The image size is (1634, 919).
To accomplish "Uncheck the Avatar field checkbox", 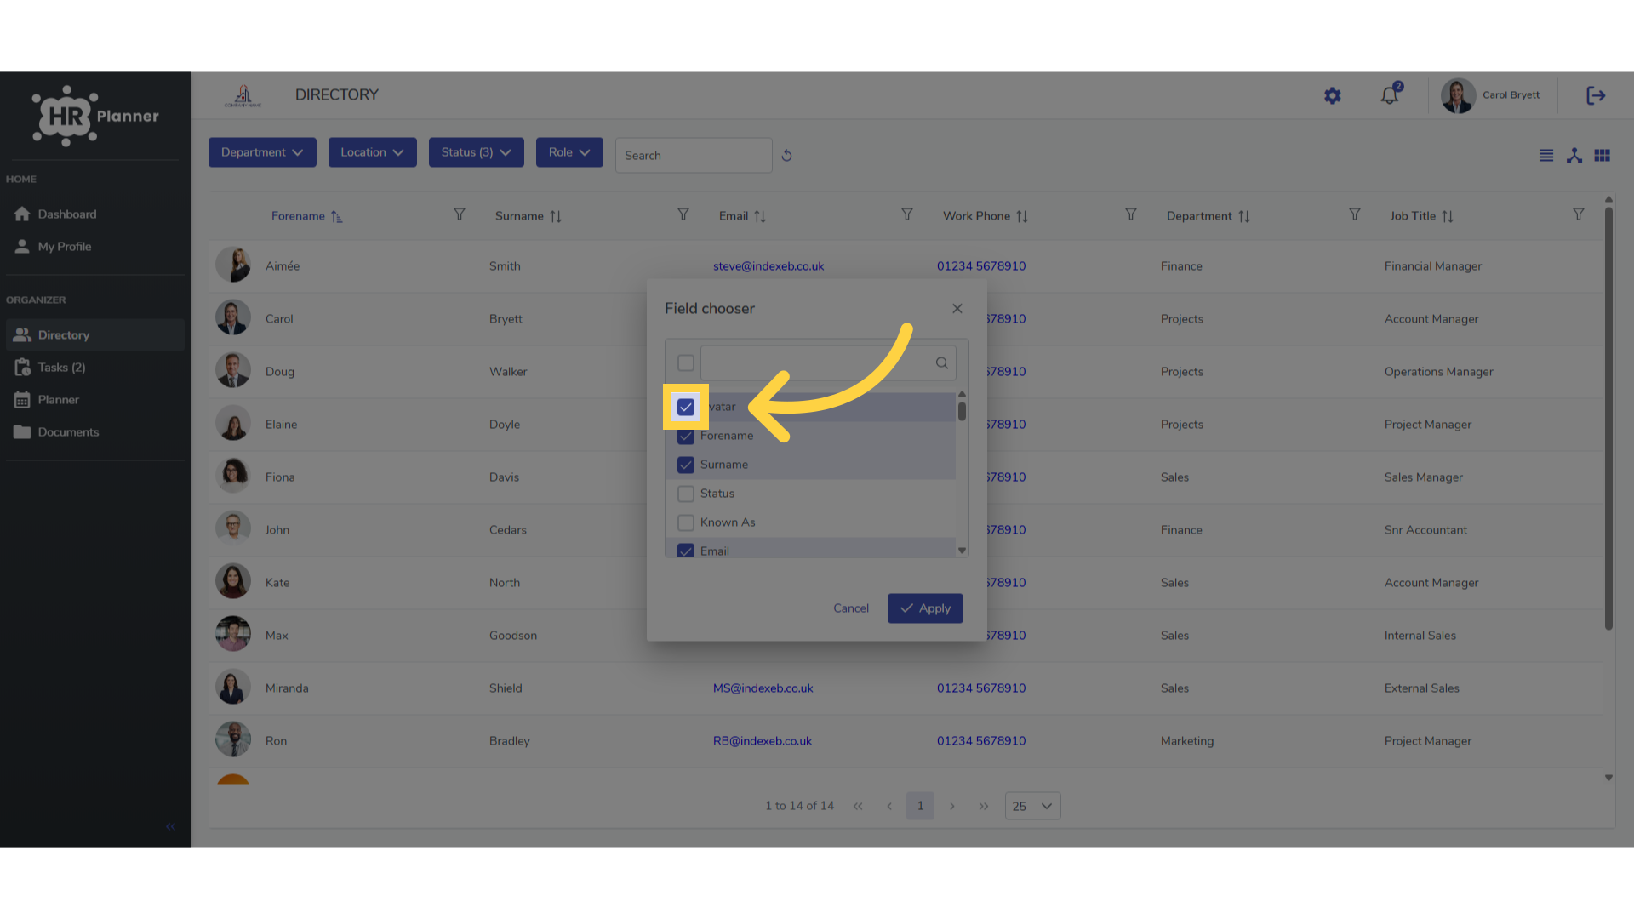I will tap(686, 408).
